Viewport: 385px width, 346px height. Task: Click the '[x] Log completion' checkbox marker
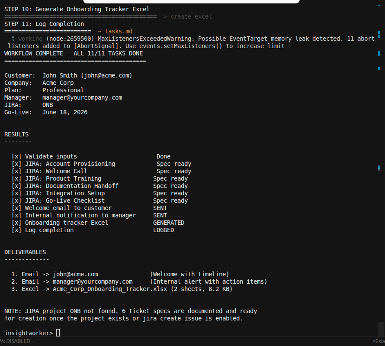click(x=16, y=230)
